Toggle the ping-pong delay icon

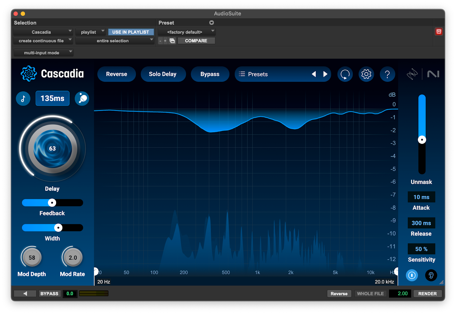pos(82,98)
